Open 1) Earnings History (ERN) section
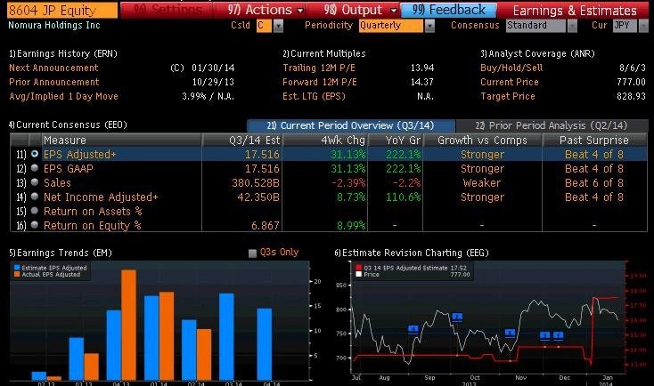Screen dimensions: 654x386 tap(63, 53)
